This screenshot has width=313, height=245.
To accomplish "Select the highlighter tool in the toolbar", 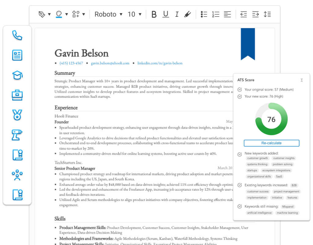I will [187, 14].
